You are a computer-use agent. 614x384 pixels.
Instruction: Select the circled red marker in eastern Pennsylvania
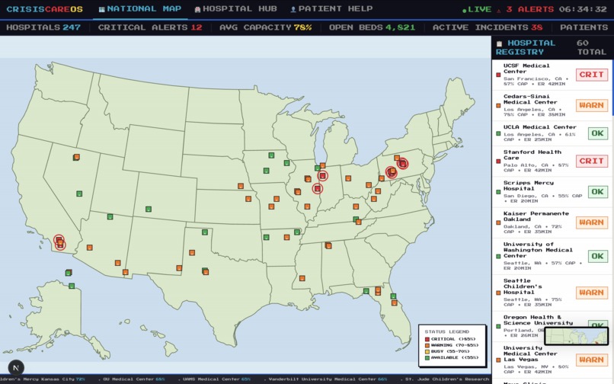point(402,164)
